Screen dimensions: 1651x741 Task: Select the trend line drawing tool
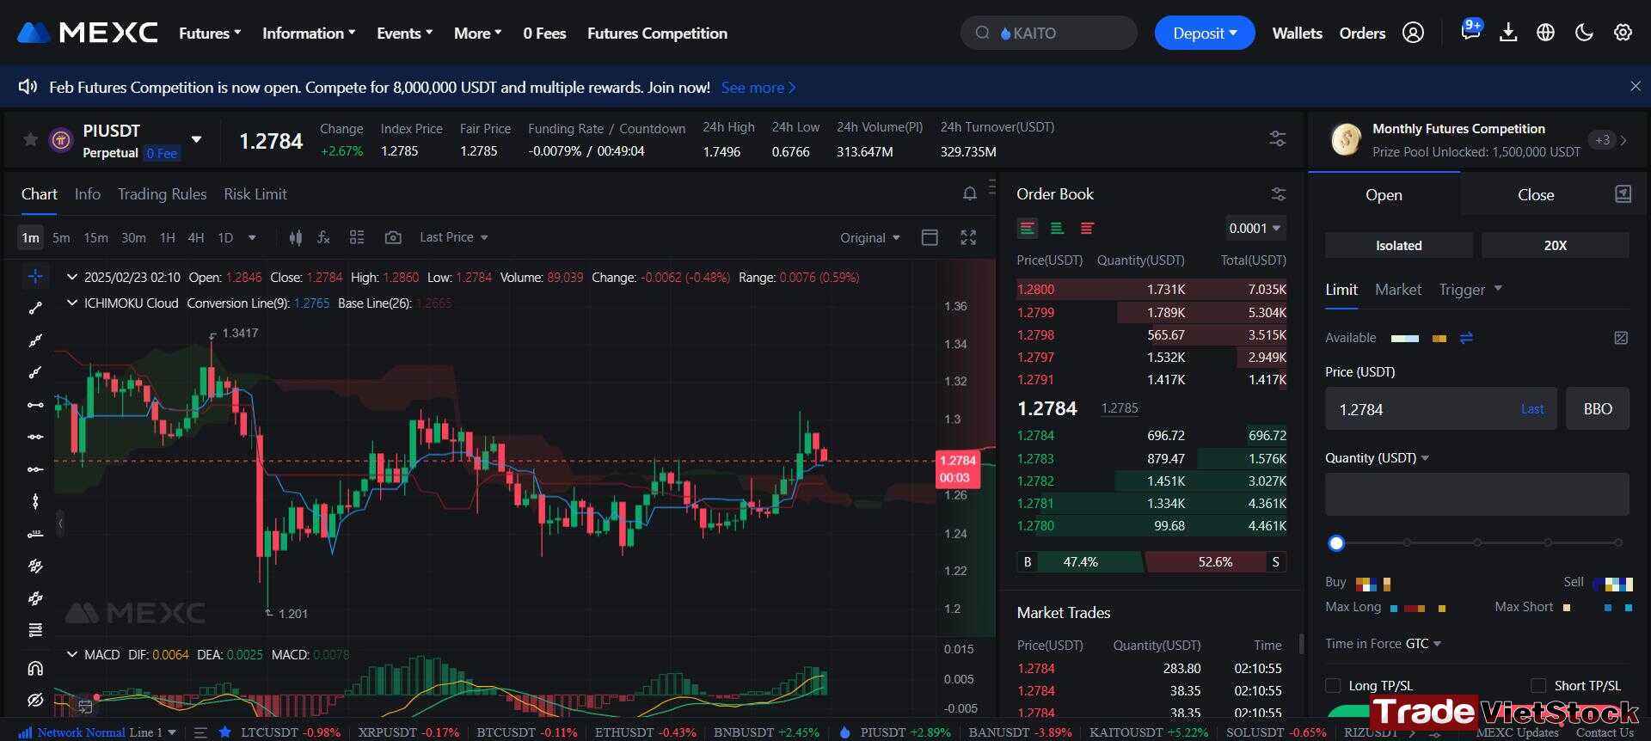(35, 308)
